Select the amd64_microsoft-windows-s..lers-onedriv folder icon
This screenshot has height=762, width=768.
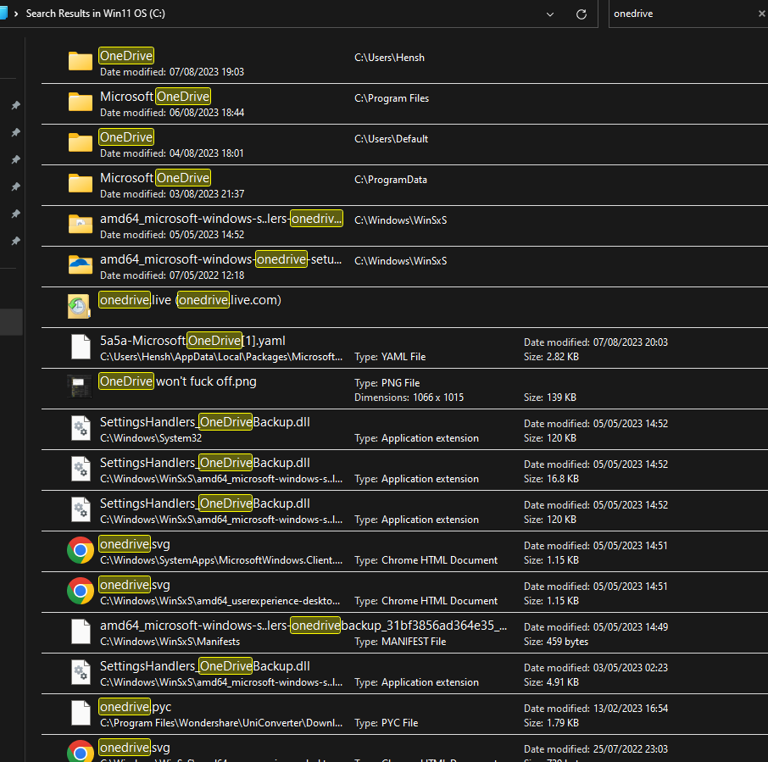coord(81,225)
